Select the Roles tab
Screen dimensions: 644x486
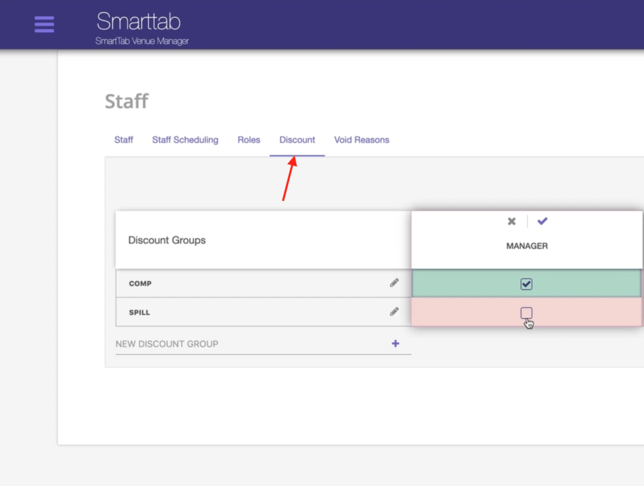coord(248,139)
